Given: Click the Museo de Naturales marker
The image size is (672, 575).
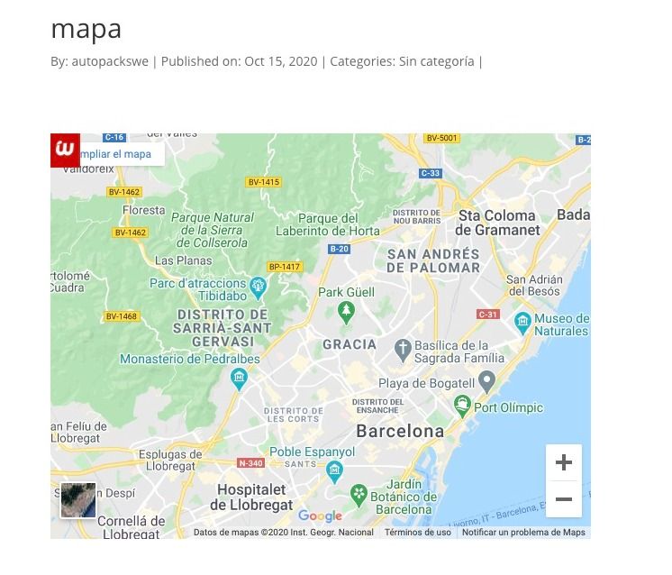Looking at the screenshot, I should tap(522, 324).
